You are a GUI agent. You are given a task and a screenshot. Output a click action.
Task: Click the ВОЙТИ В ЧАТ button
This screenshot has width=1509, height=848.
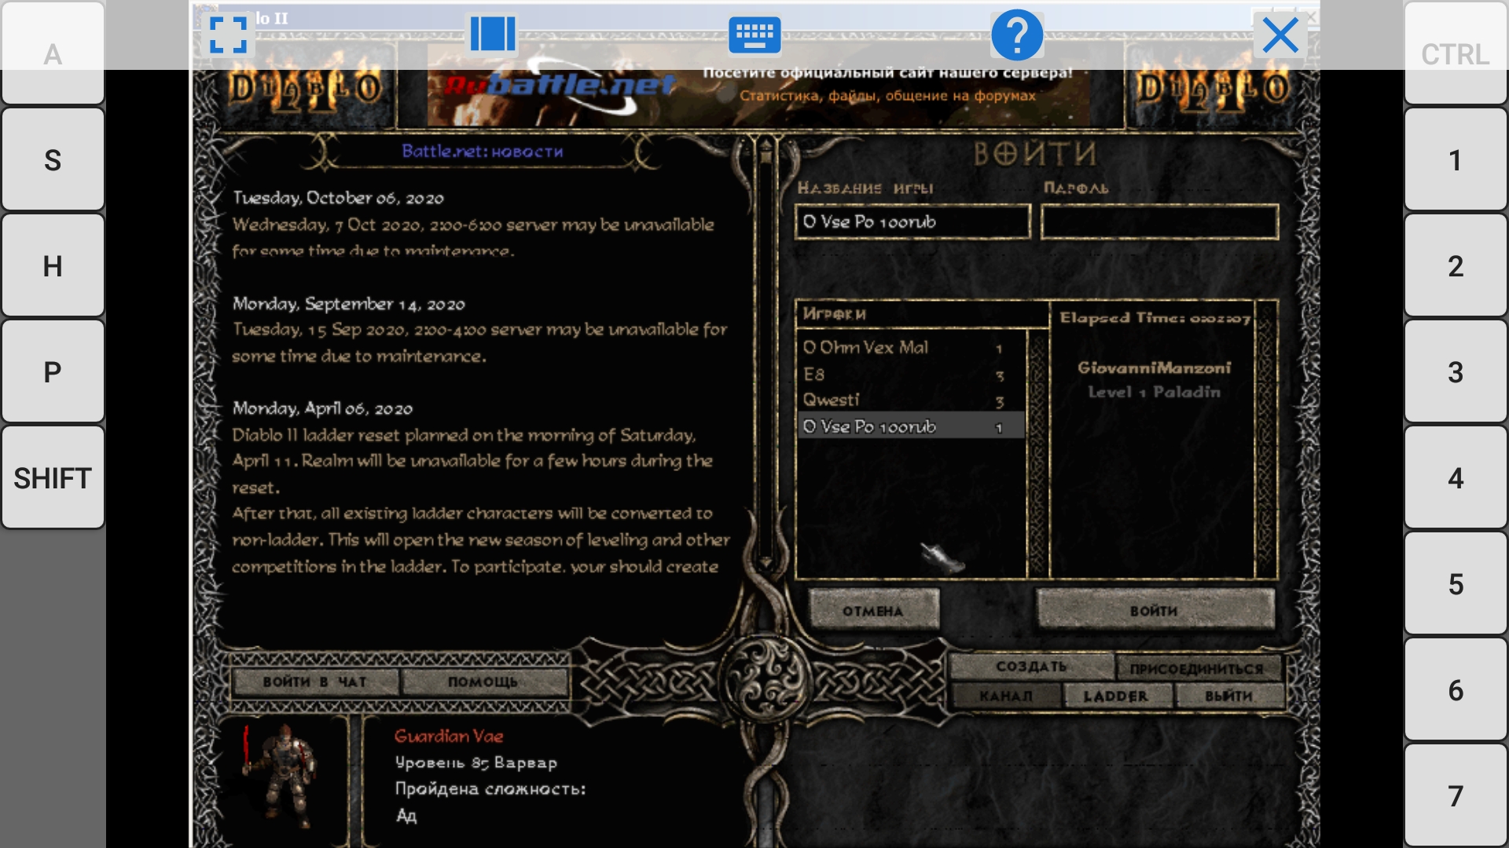[315, 682]
